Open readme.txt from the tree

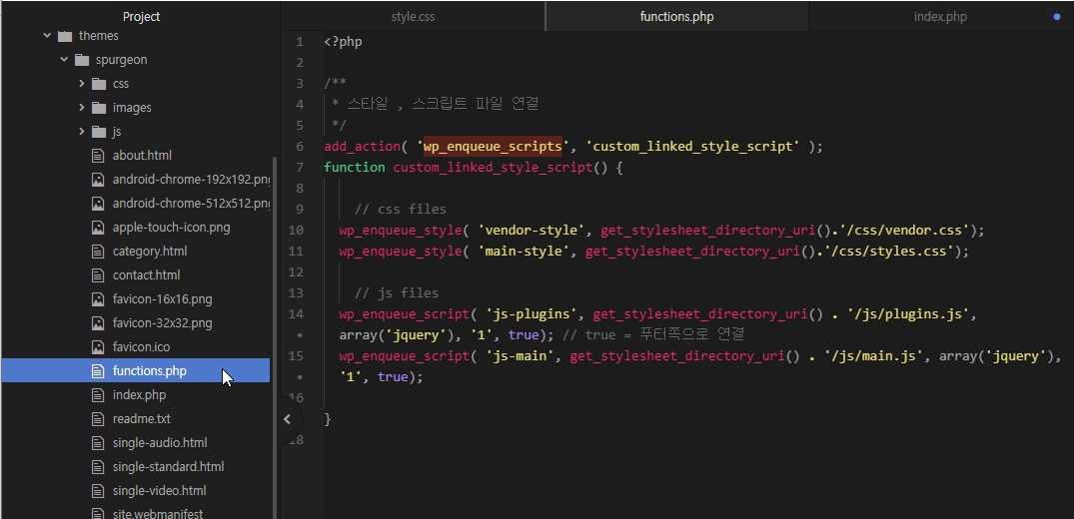pos(141,419)
